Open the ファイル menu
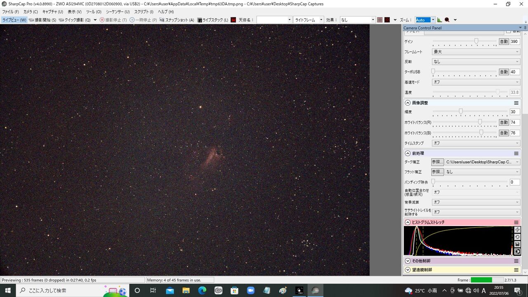 (11, 12)
